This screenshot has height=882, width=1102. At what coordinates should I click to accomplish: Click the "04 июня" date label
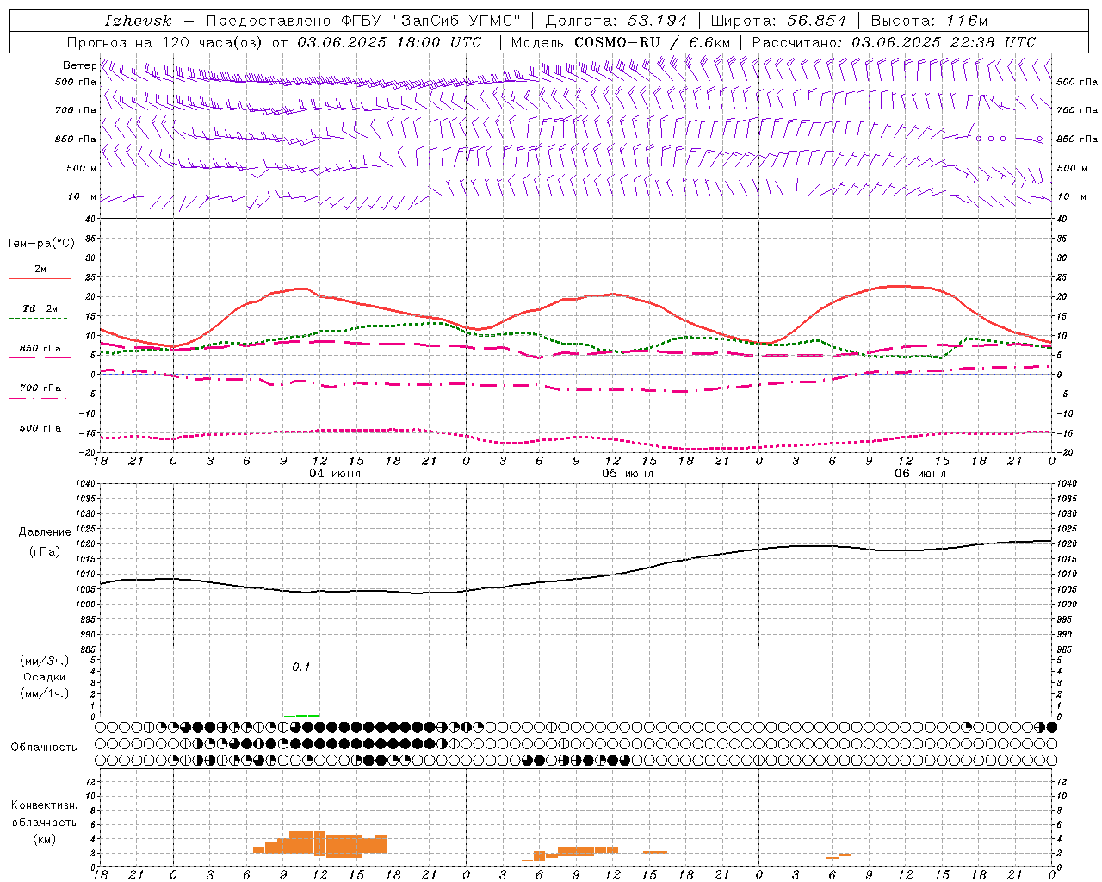335,474
